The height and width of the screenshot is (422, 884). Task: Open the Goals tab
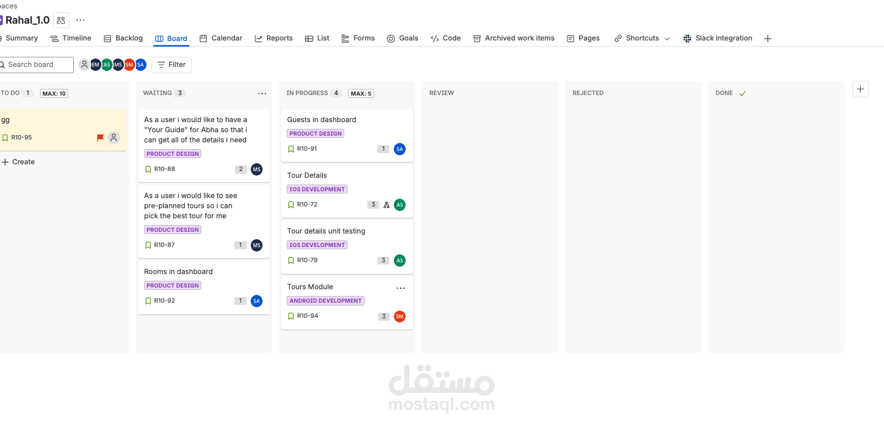[402, 38]
